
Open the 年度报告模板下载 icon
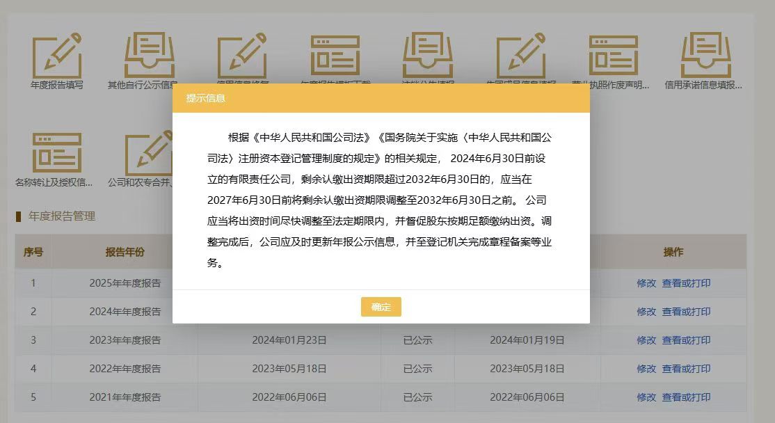(x=335, y=56)
